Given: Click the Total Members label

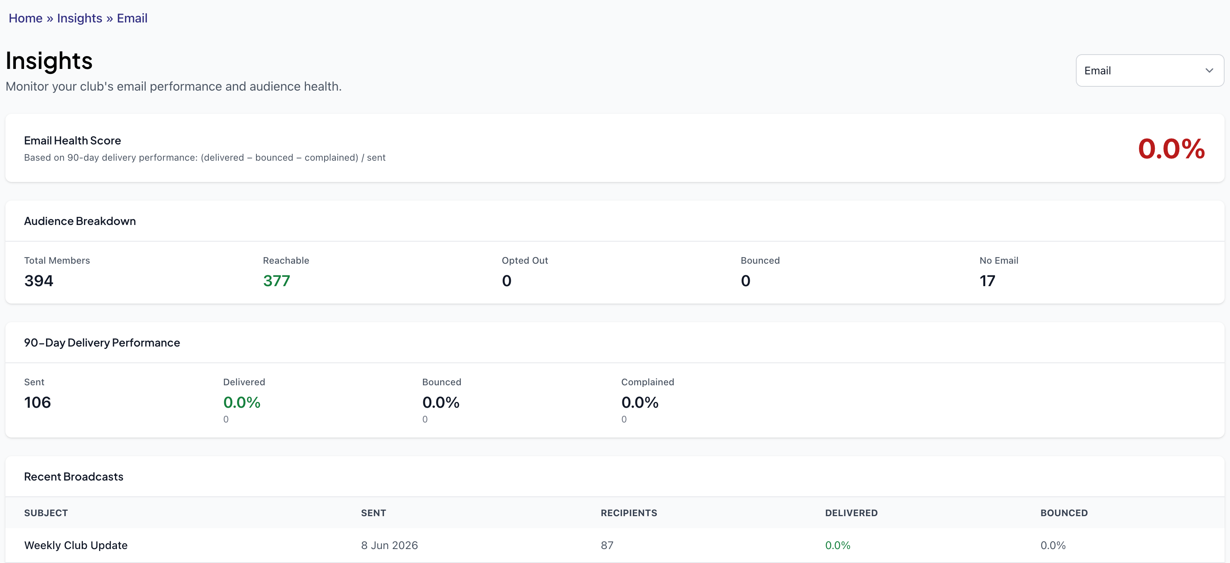Looking at the screenshot, I should tap(57, 261).
